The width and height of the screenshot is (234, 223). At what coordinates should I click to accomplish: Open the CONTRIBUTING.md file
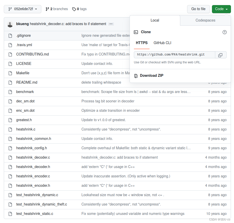click(x=32, y=54)
